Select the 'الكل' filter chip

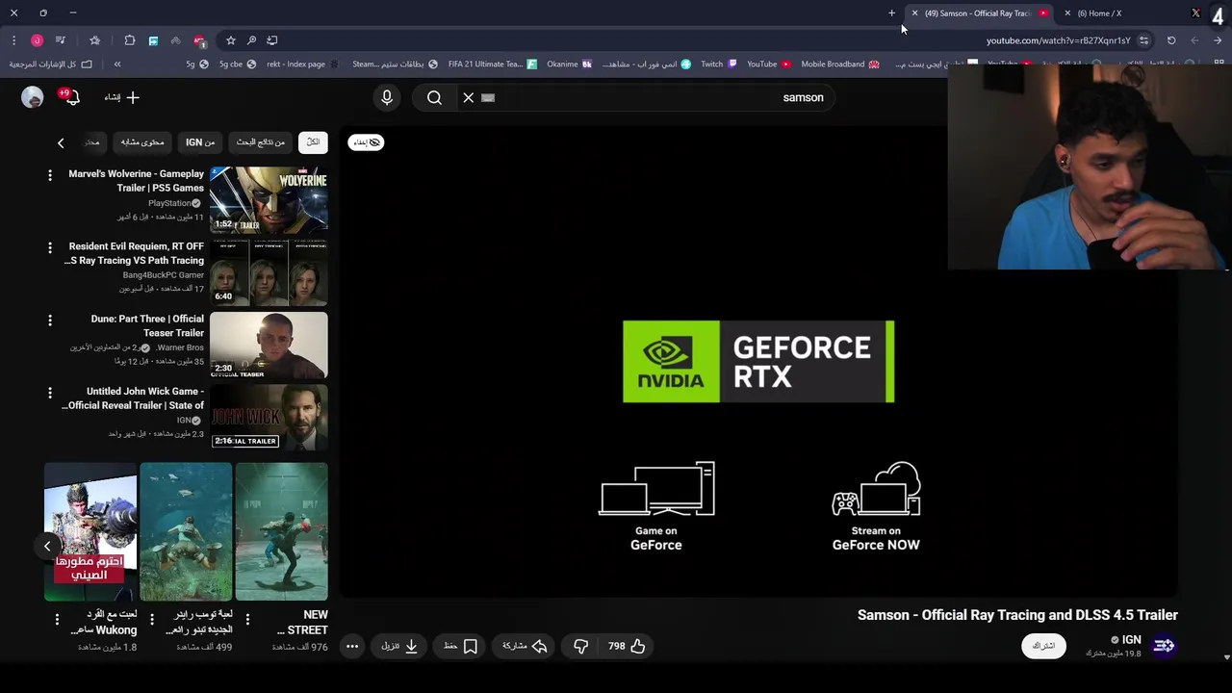[x=313, y=142]
